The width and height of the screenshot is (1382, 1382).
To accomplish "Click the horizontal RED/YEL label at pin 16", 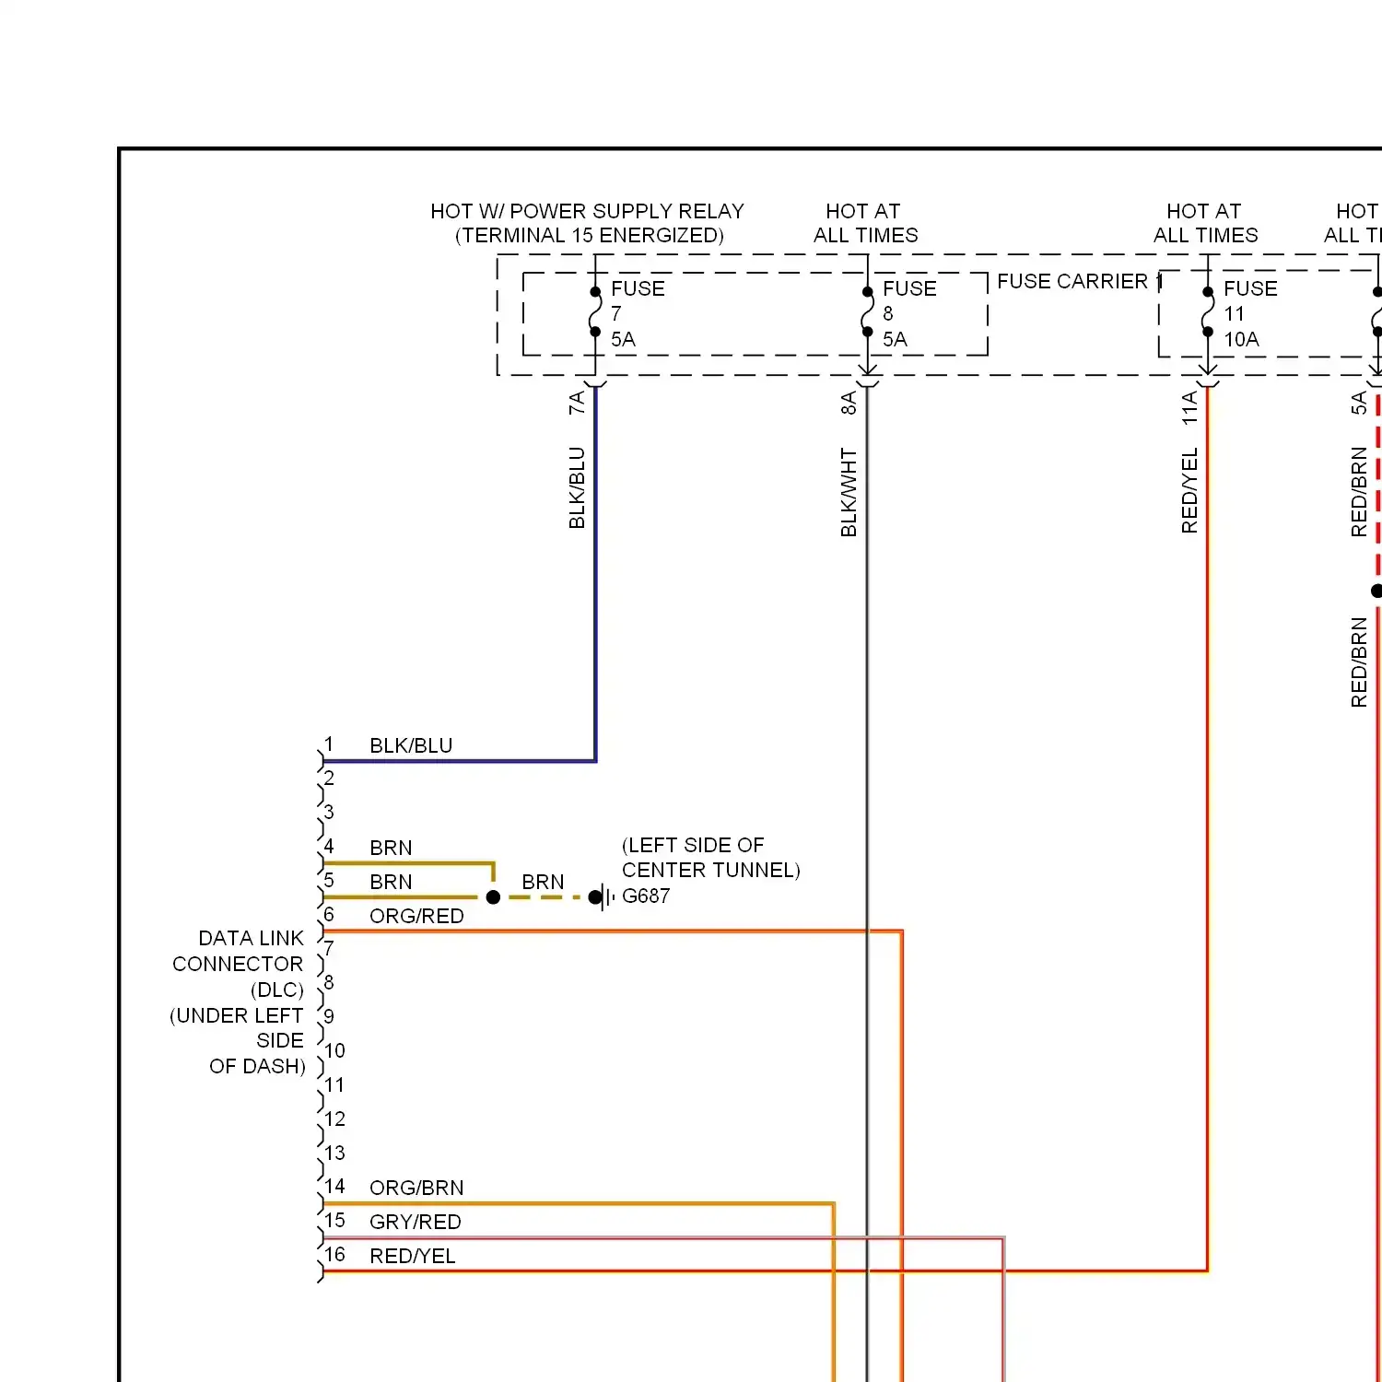I will click(413, 1256).
